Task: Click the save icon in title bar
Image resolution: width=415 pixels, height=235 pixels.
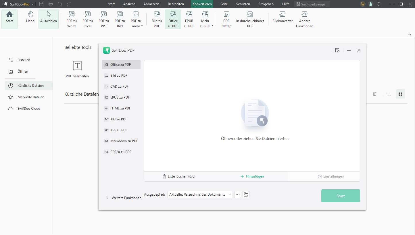Action: point(41,4)
